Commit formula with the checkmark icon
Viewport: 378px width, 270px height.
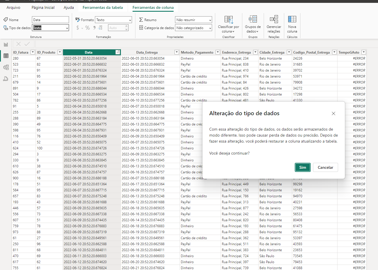27,44
